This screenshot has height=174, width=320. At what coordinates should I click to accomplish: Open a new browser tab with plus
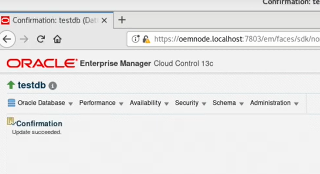tap(122, 20)
